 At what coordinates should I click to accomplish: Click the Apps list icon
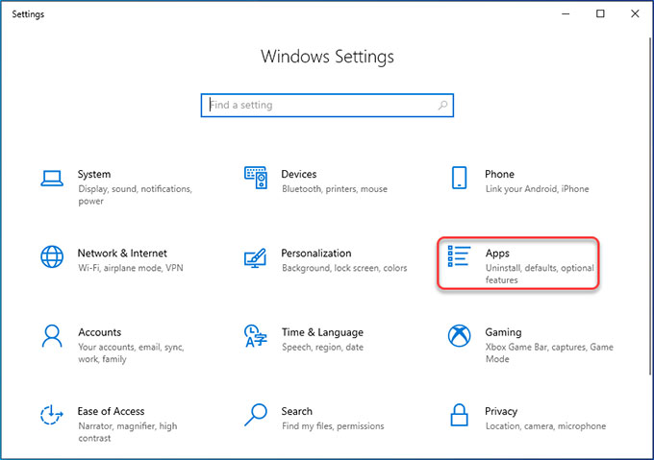(459, 256)
